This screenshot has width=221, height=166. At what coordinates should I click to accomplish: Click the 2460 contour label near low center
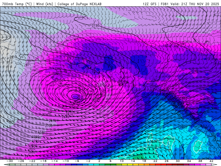[77, 102]
